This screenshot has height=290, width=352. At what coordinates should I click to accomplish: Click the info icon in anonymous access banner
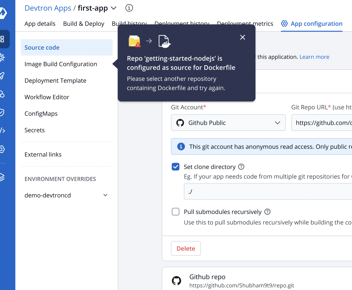point(181,146)
